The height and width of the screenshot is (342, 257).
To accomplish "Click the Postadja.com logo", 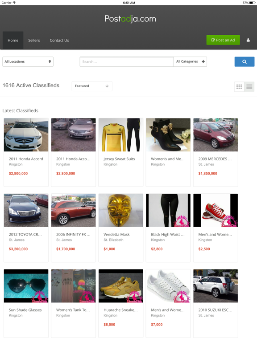I will coord(130,19).
